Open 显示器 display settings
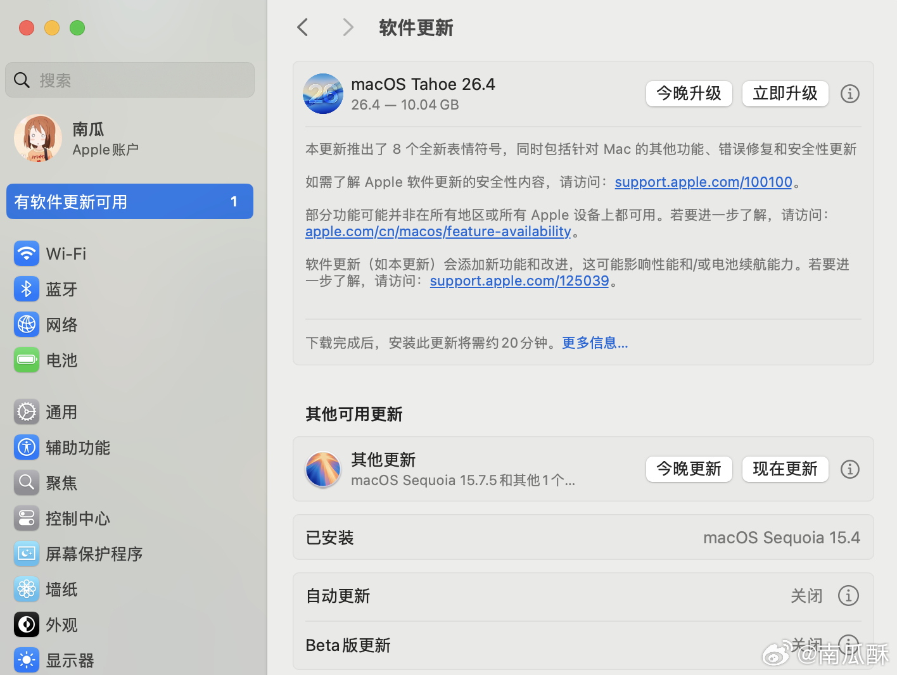This screenshot has height=675, width=897. 70,660
